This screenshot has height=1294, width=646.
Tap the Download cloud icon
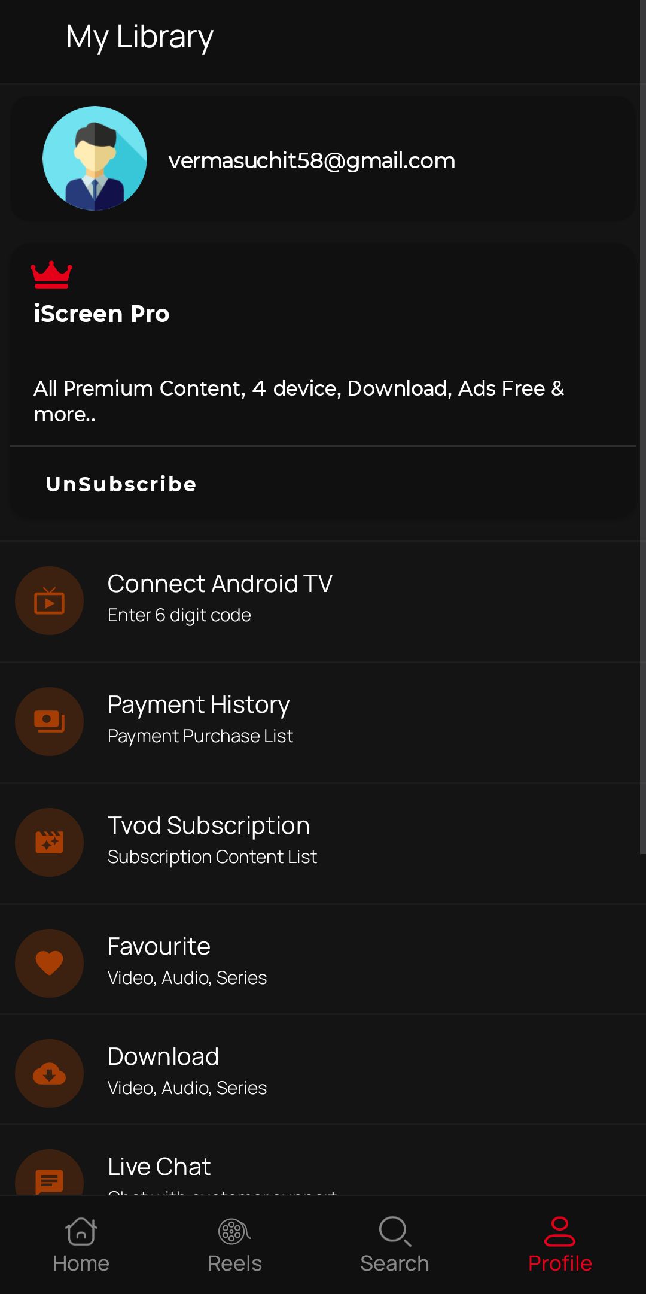point(49,1074)
